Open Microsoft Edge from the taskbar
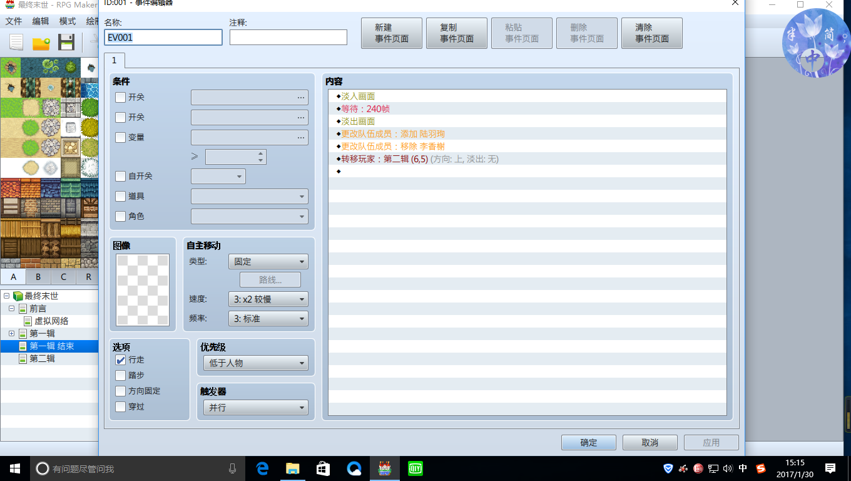The height and width of the screenshot is (481, 851). click(262, 468)
